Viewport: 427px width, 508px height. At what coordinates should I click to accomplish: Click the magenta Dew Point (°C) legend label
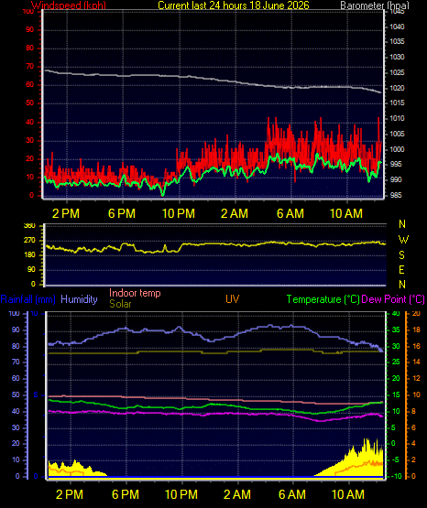point(393,299)
